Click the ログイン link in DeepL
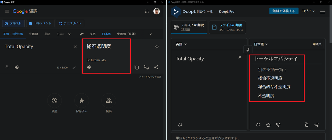 click(x=308, y=11)
